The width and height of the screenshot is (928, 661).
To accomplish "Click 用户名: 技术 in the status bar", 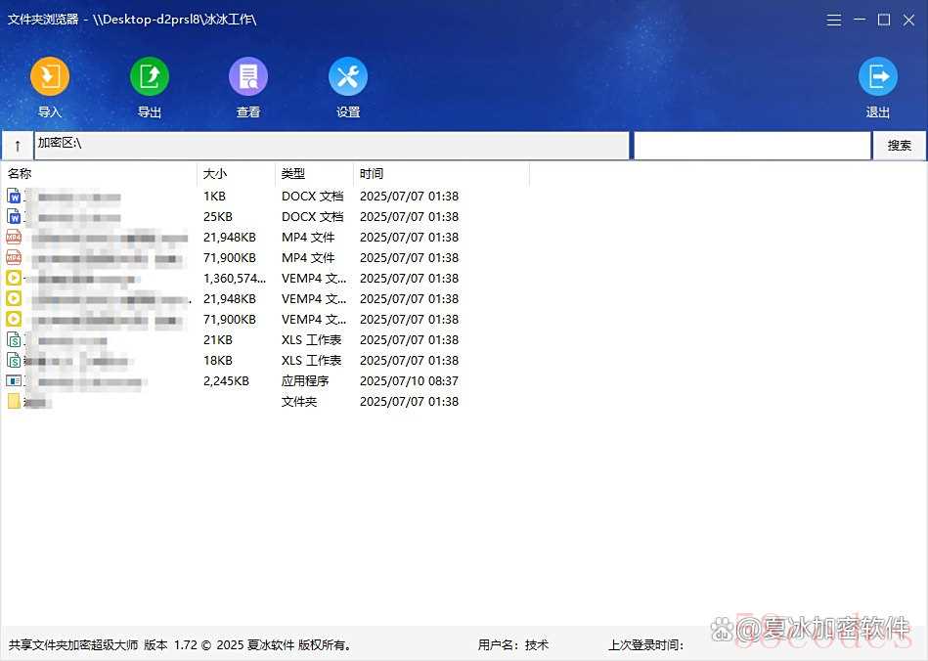I will point(513,645).
